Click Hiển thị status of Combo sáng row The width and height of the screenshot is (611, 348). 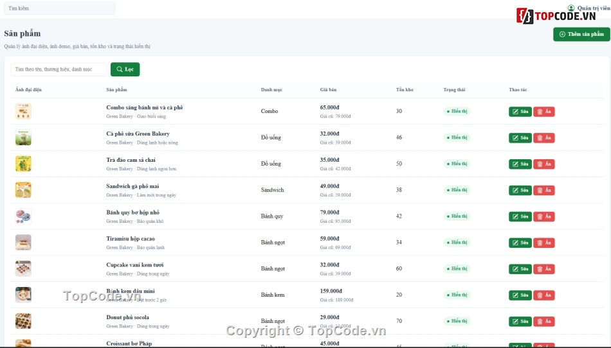tap(457, 111)
